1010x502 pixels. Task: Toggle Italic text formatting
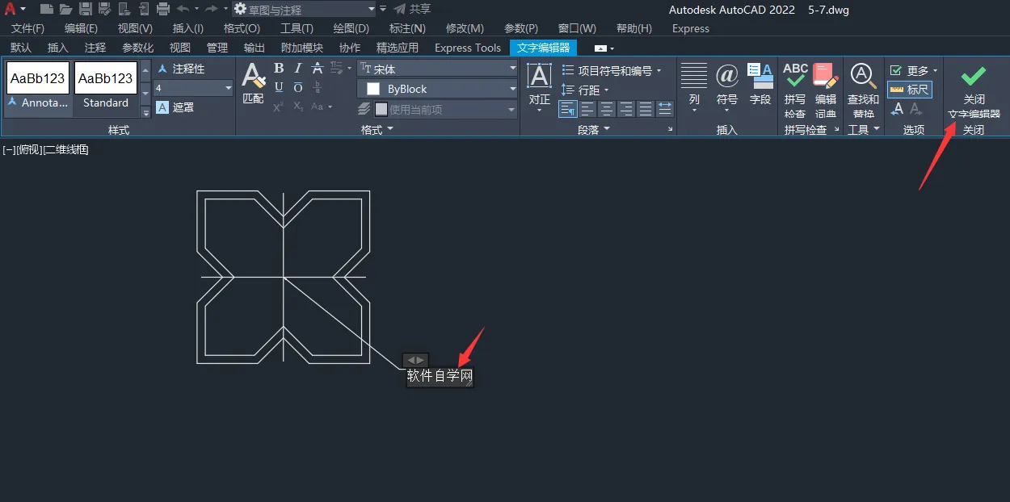(x=298, y=69)
